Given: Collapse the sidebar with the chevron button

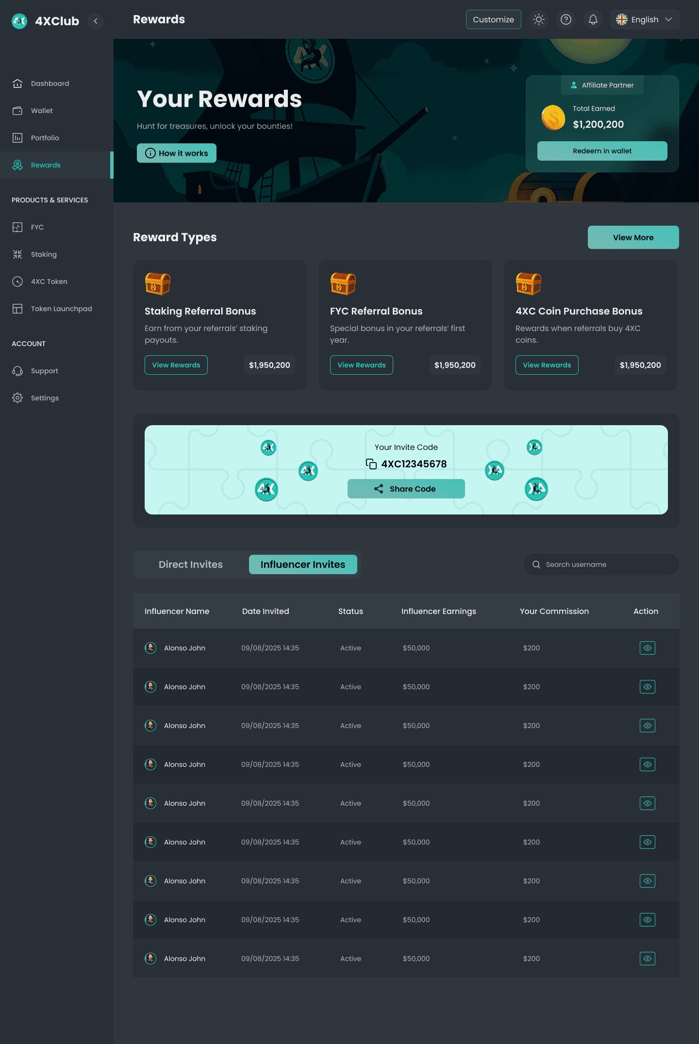Looking at the screenshot, I should (x=96, y=21).
